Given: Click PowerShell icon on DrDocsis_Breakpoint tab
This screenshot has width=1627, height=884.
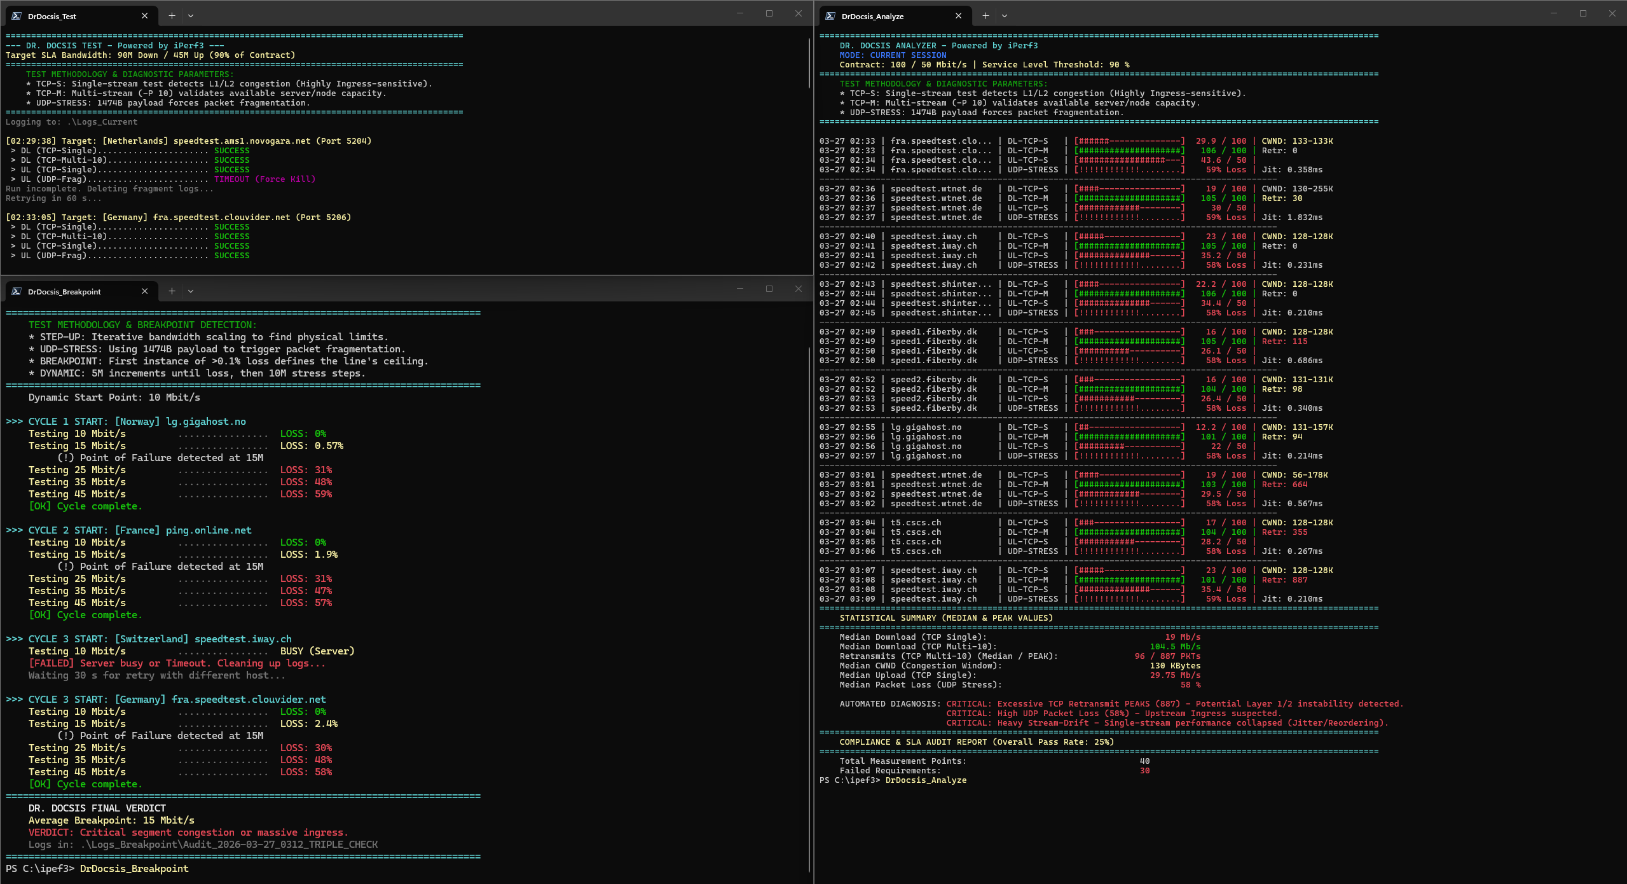Looking at the screenshot, I should (x=17, y=291).
